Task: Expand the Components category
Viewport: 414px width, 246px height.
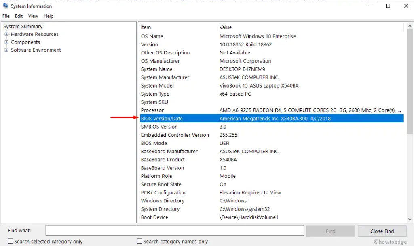Action: tap(6, 42)
